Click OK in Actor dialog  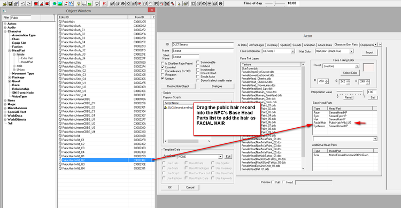170,188
